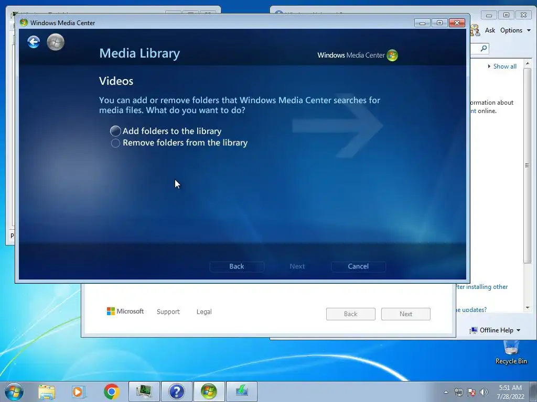Click the Show desktop strip on the taskbar

(533, 392)
